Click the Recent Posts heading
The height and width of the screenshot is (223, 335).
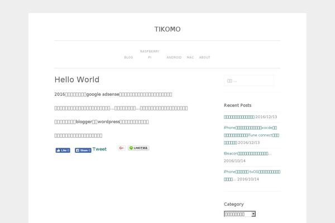[x=238, y=105]
